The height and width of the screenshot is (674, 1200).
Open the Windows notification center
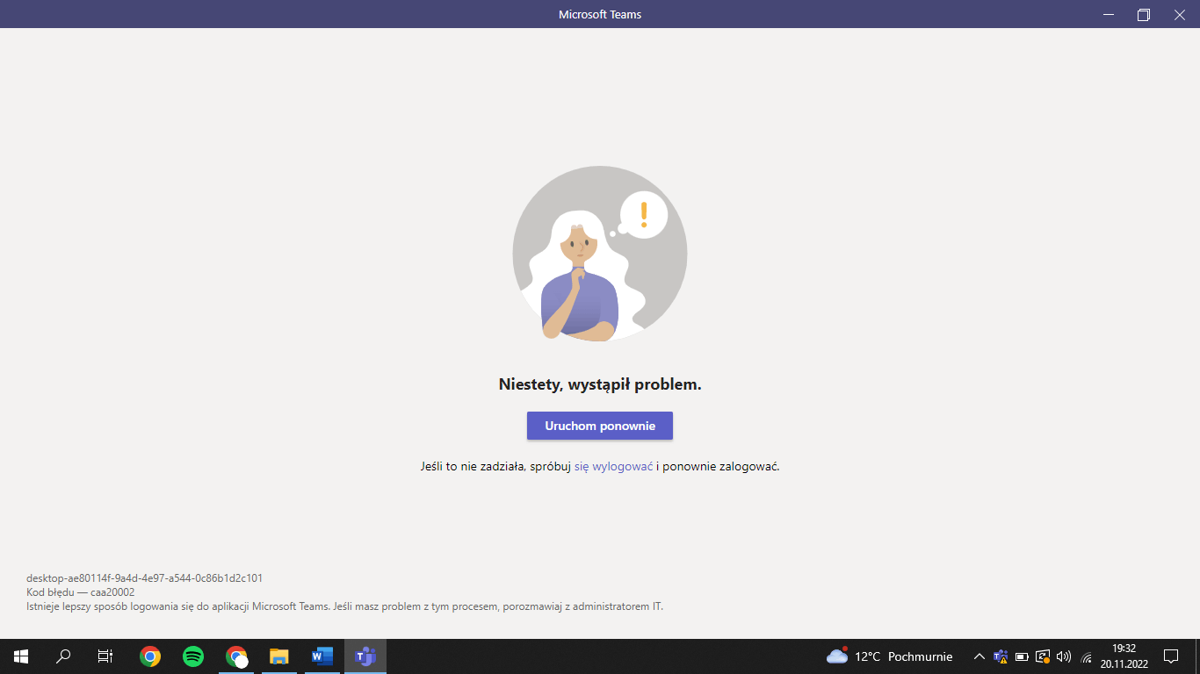click(x=1171, y=656)
